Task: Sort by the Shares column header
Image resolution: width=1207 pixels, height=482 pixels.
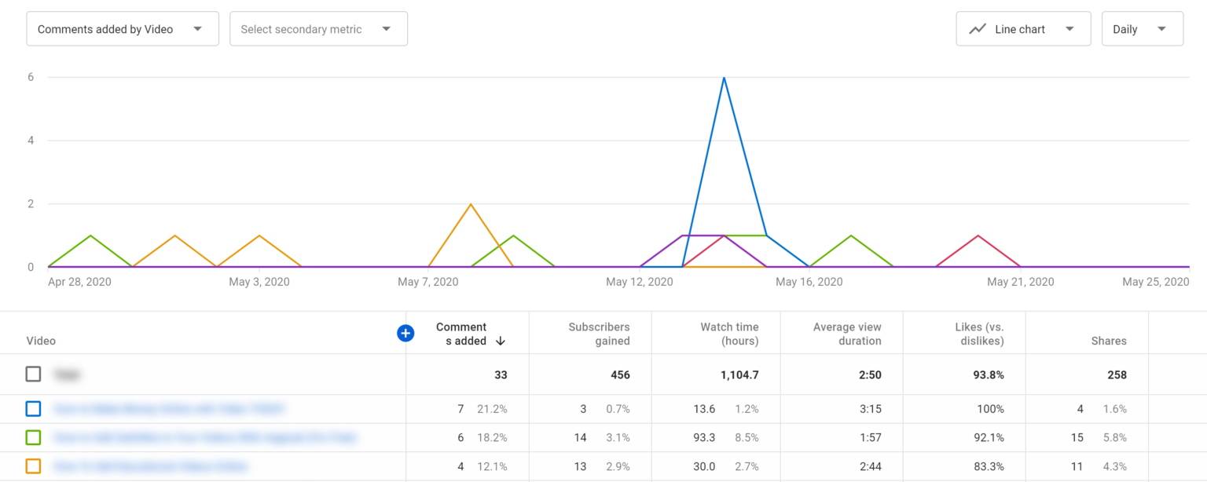Action: (1109, 341)
